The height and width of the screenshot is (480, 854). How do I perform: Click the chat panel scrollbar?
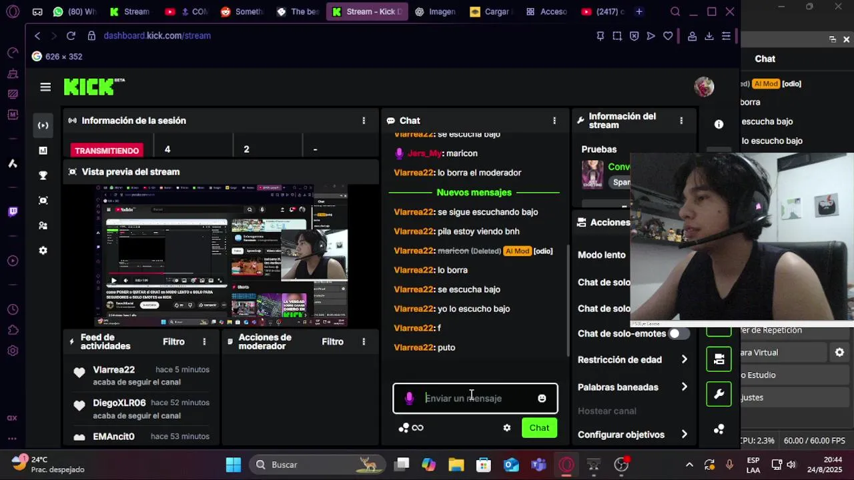(x=568, y=300)
